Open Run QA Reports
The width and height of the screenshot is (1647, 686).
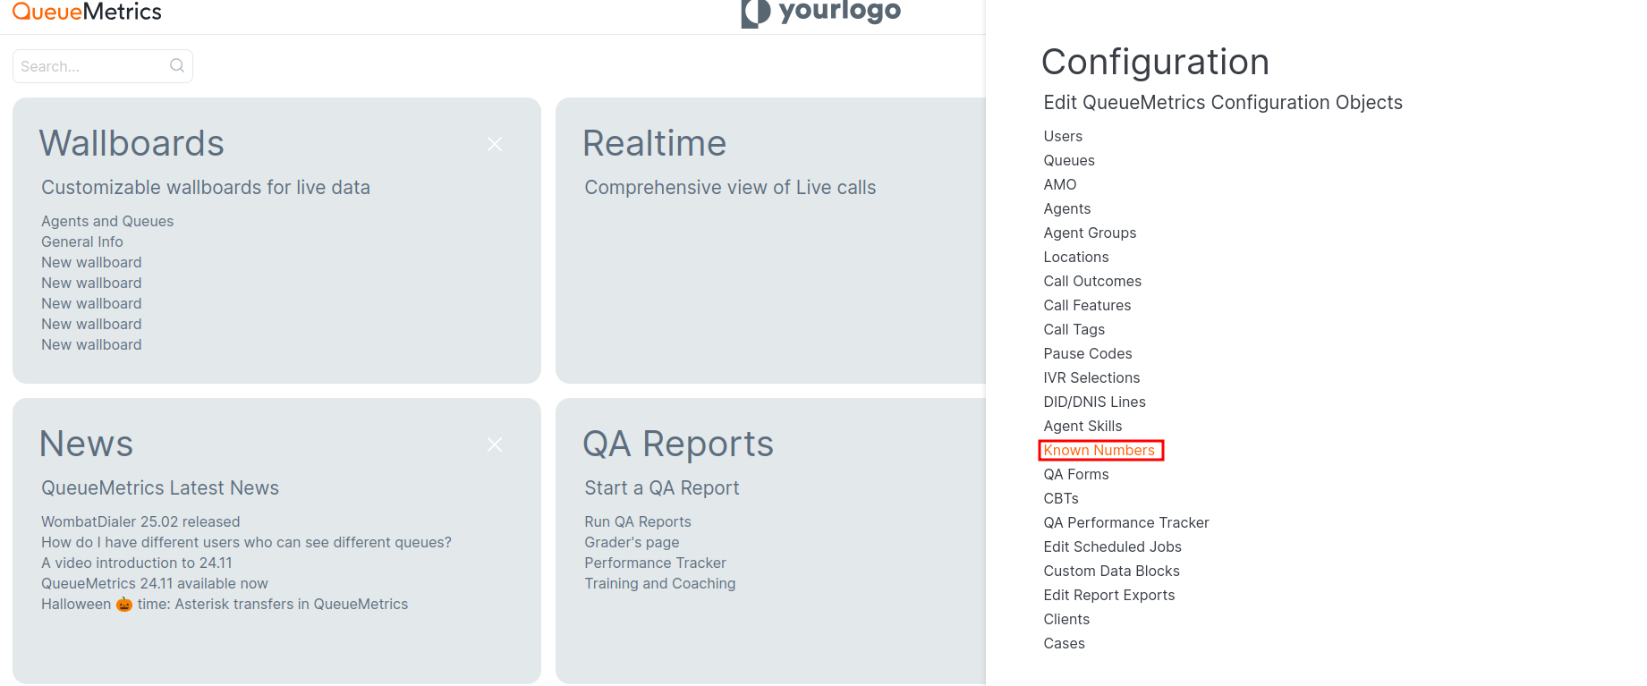(x=638, y=521)
